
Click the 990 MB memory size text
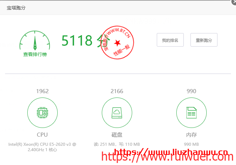[191, 144]
